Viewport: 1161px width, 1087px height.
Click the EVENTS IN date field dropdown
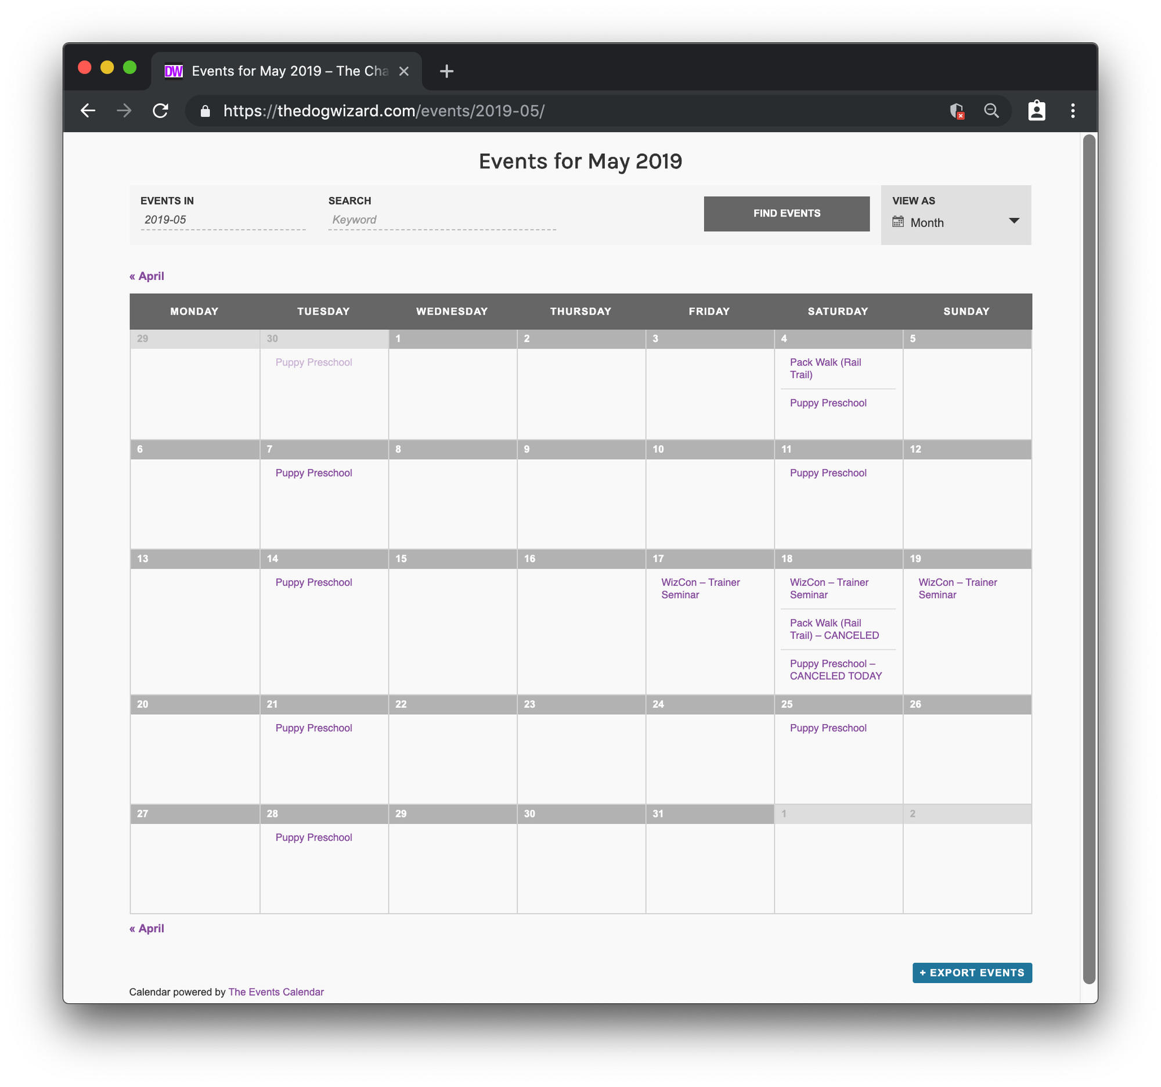tap(222, 219)
